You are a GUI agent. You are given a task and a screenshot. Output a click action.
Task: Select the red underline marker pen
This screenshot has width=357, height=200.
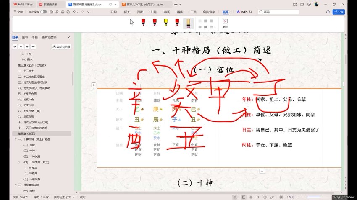177,23
